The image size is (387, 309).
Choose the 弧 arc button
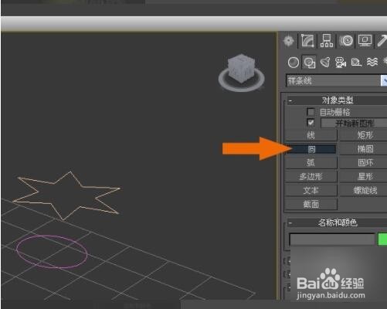311,162
